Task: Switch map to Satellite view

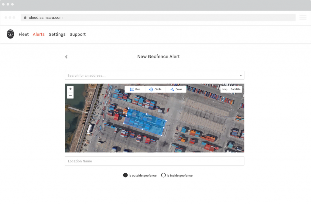Action: coord(235,89)
